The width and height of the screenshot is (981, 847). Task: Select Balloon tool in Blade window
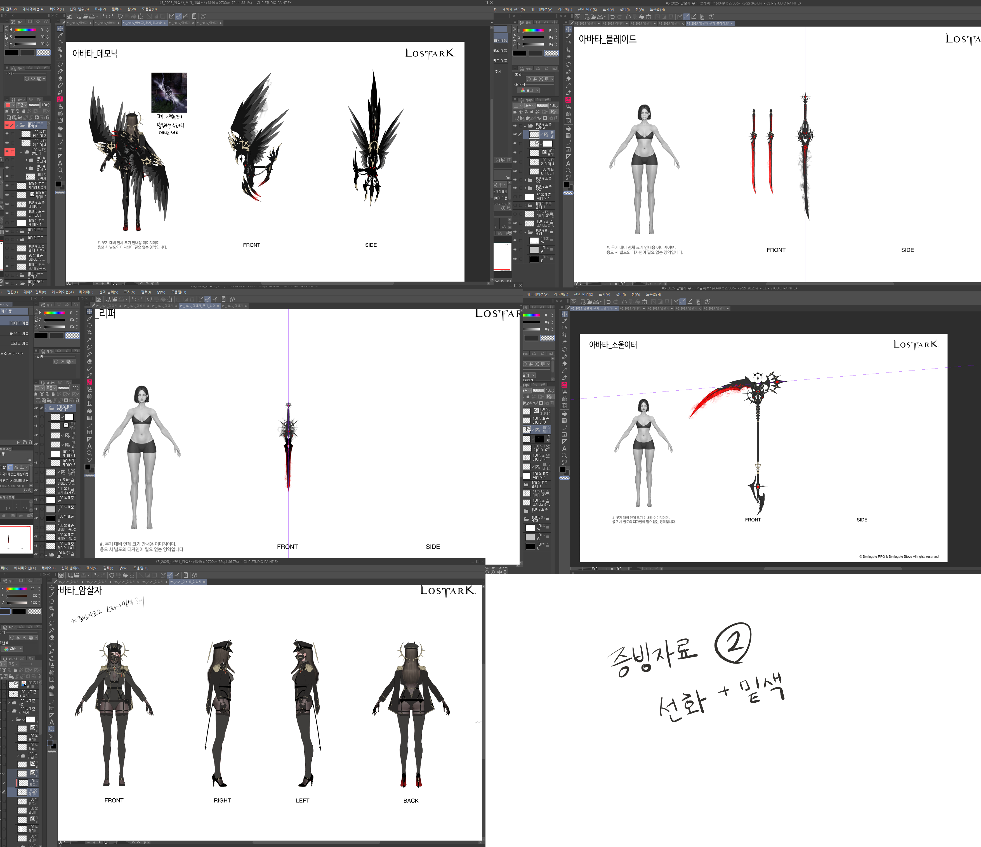(568, 178)
